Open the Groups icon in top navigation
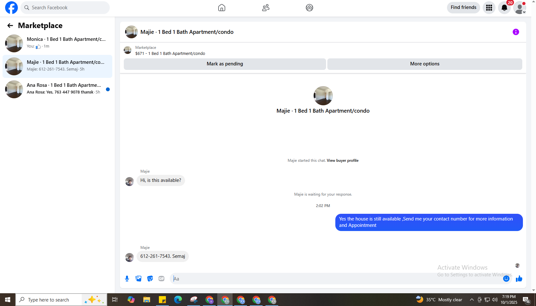This screenshot has height=306, width=536. (x=309, y=8)
